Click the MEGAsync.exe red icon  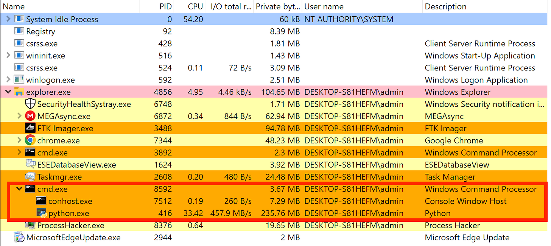(30, 116)
